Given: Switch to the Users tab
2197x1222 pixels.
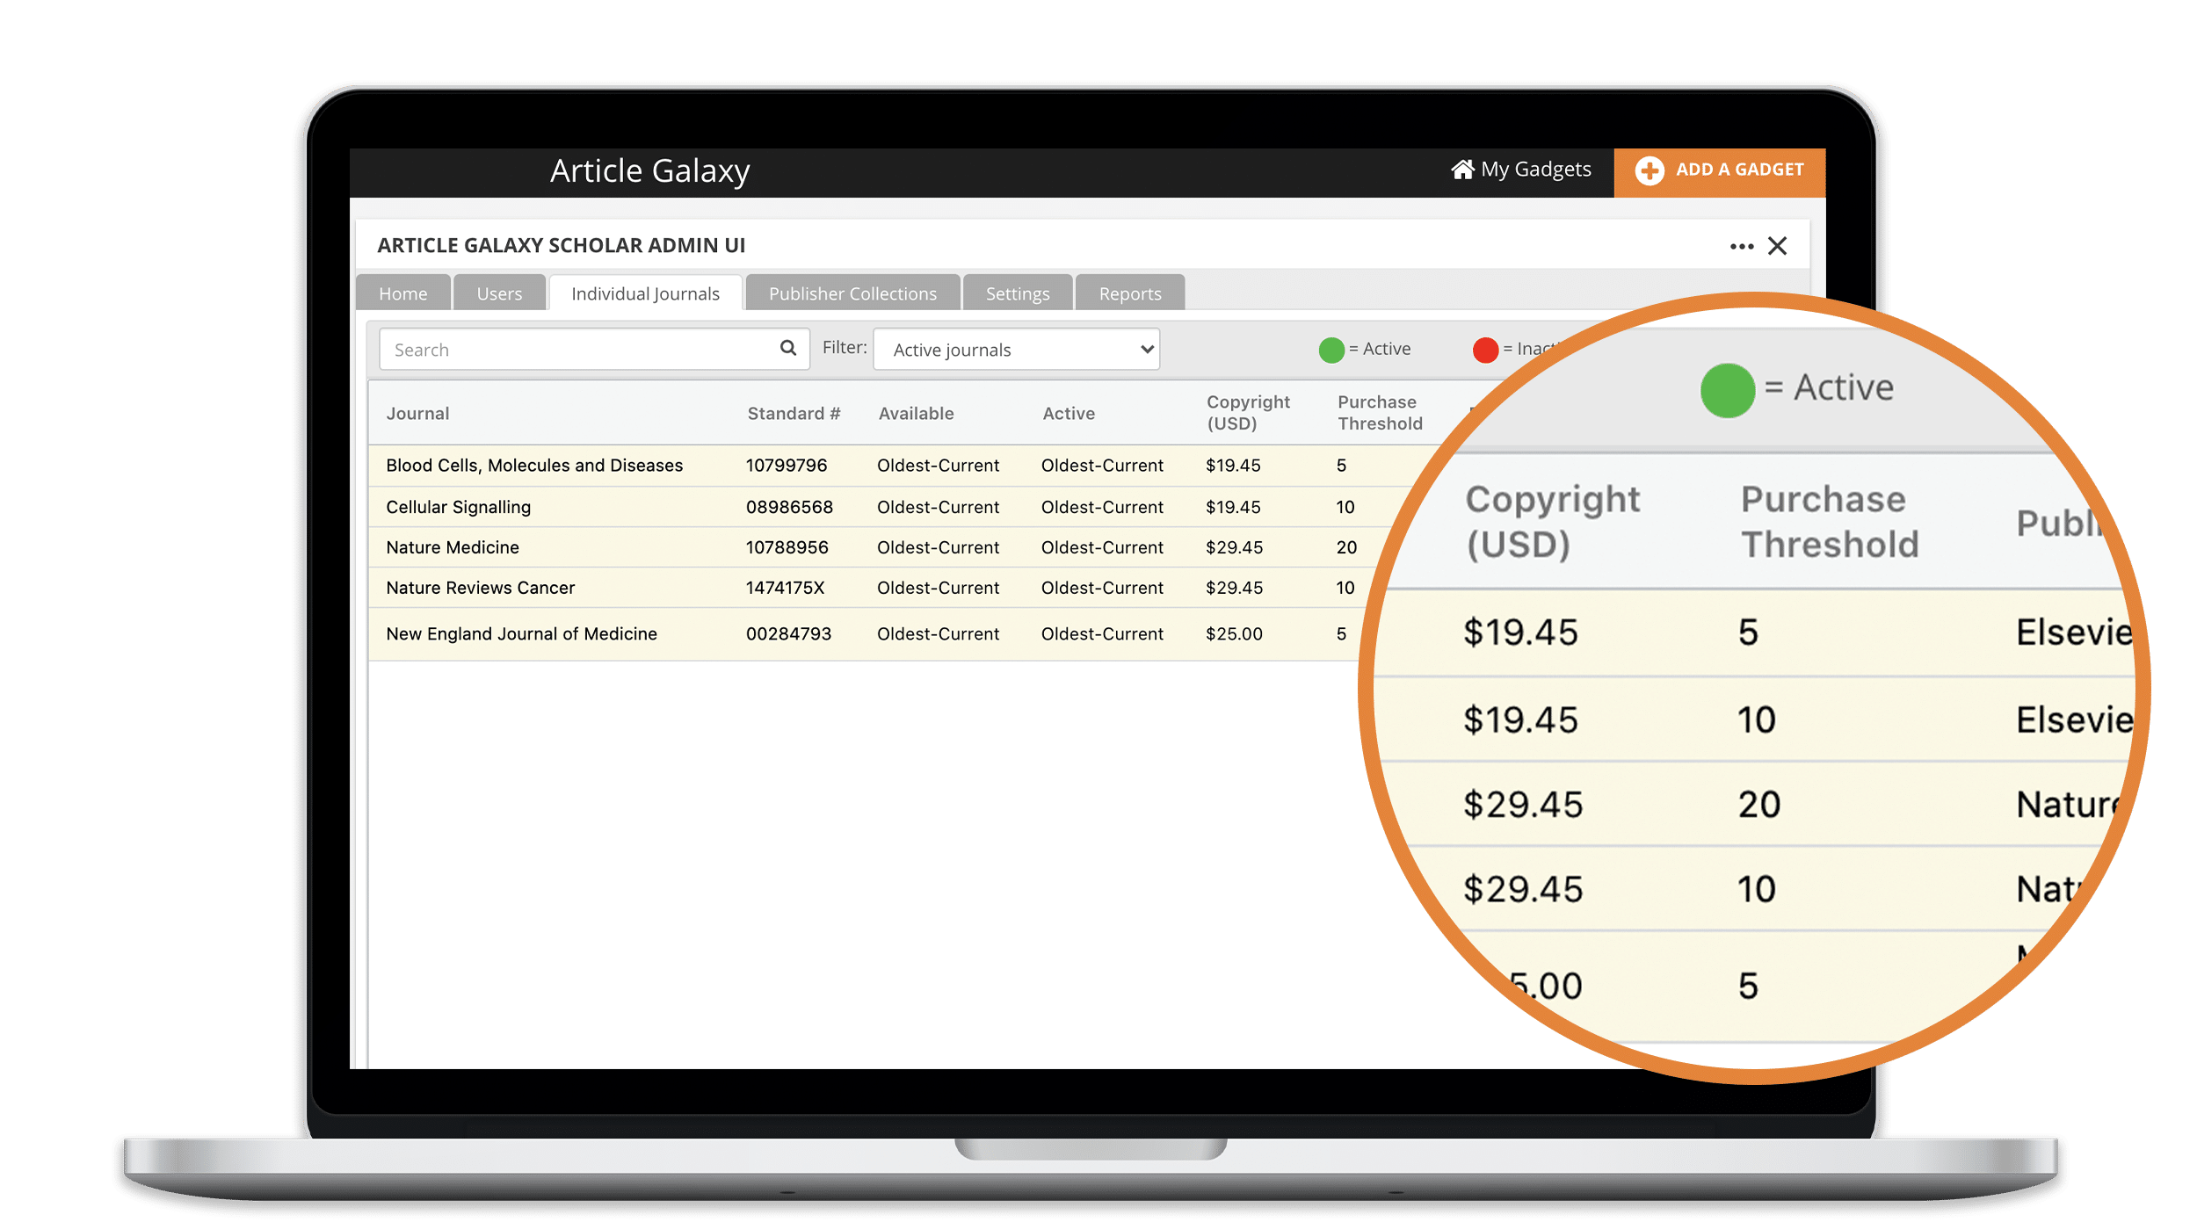Looking at the screenshot, I should [499, 293].
